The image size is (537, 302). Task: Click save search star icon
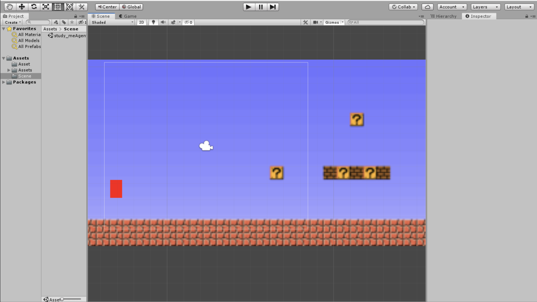tap(72, 22)
